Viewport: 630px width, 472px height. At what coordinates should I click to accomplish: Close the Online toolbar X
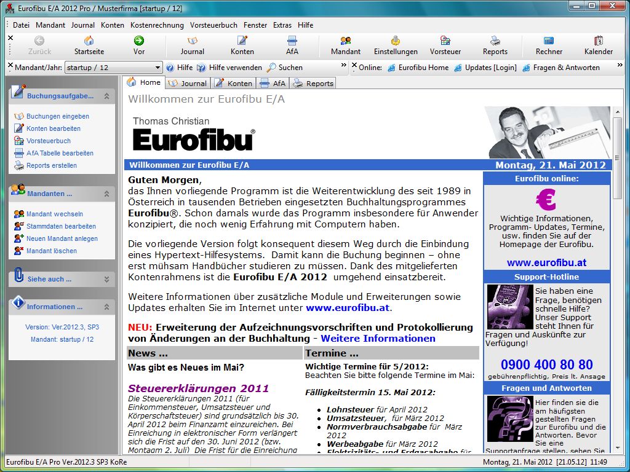click(x=354, y=65)
